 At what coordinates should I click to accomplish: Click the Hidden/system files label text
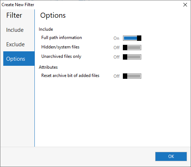point(60,47)
